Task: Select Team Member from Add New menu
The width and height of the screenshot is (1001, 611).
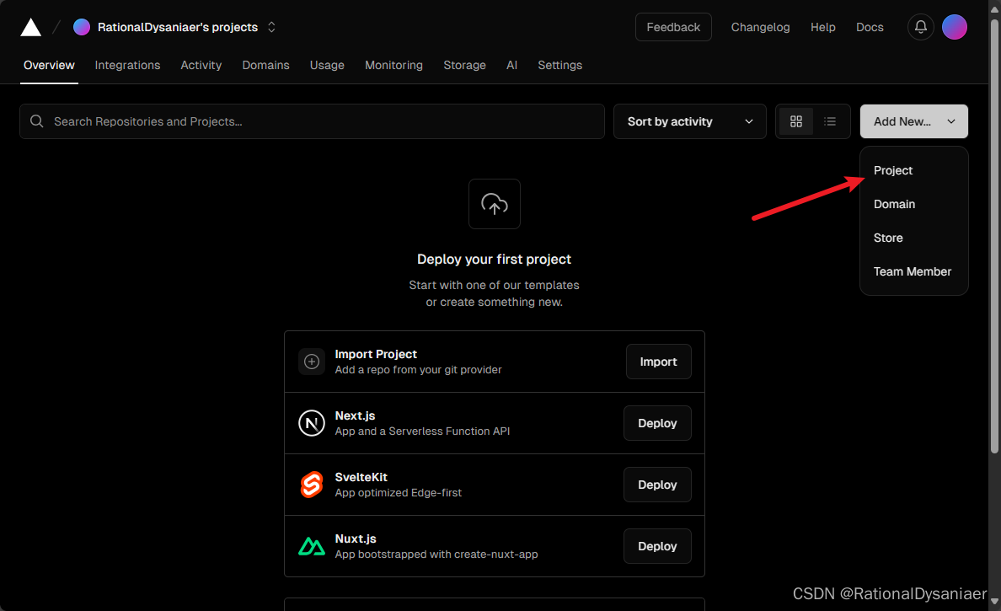Action: 913,271
